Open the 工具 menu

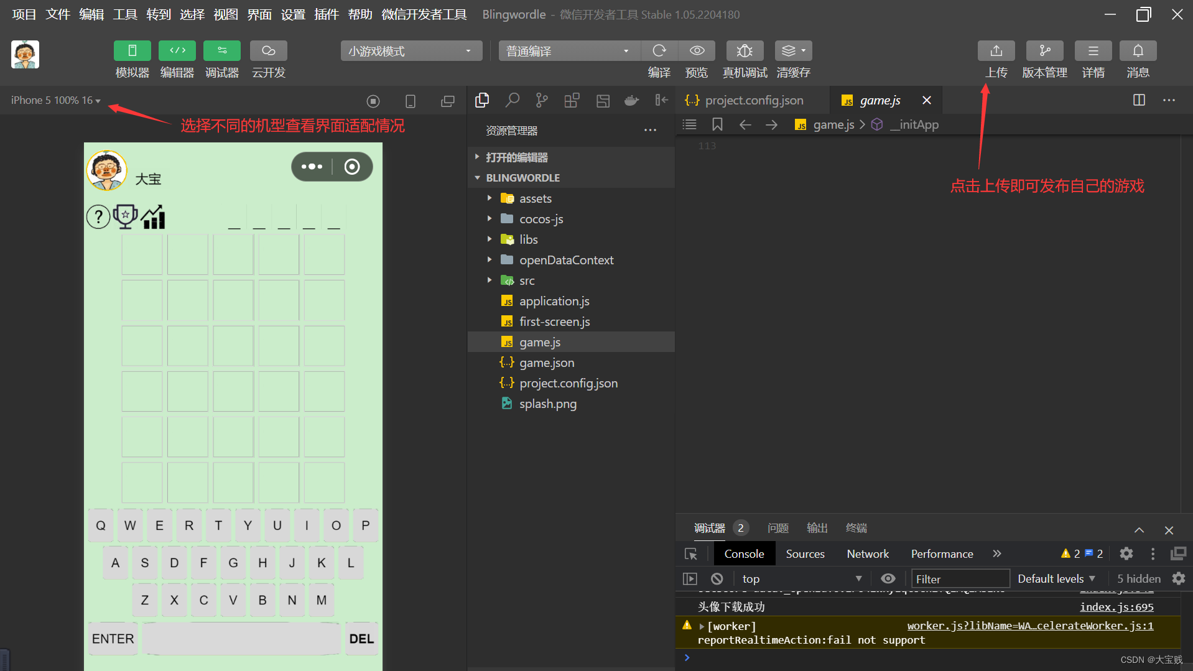pyautogui.click(x=124, y=14)
